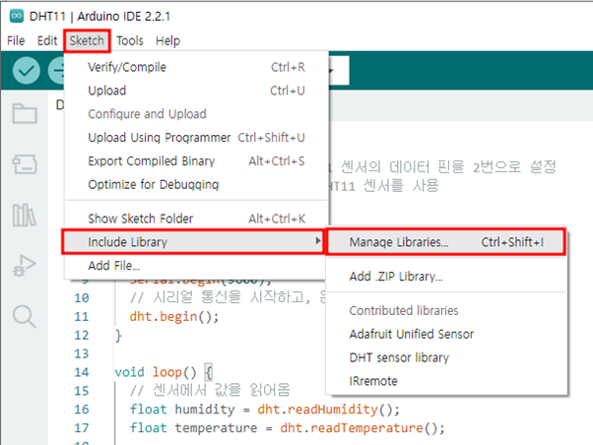Click the Arduino IDE logo in title bar
593x445 pixels.
[17, 16]
